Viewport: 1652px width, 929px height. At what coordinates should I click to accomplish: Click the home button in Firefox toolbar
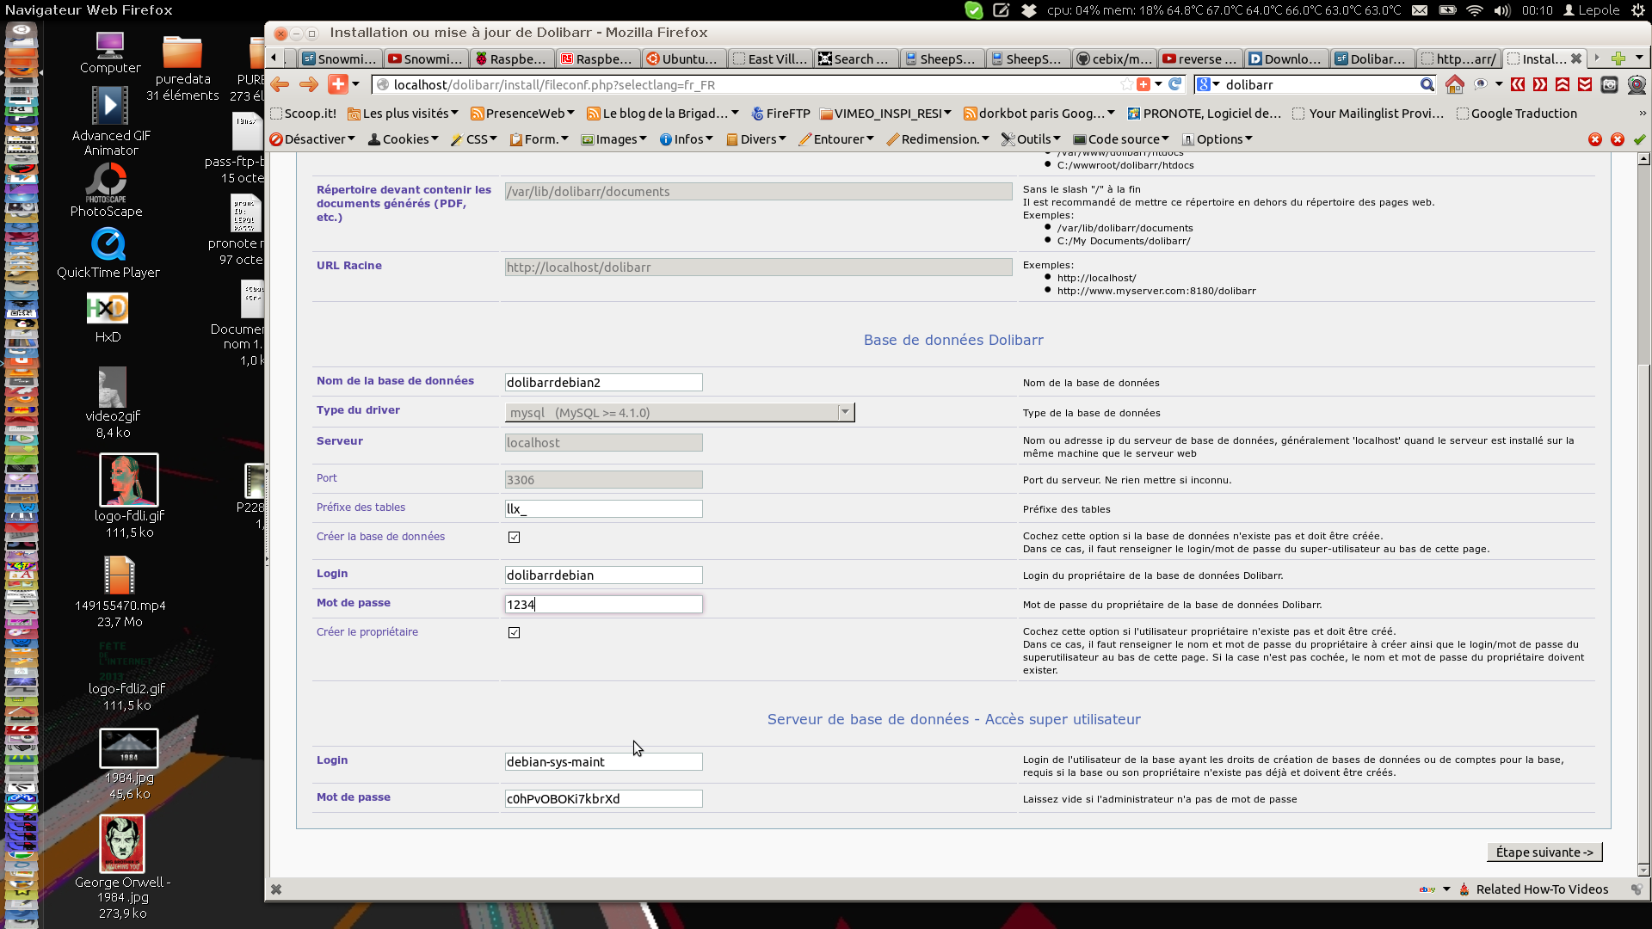click(x=1454, y=84)
